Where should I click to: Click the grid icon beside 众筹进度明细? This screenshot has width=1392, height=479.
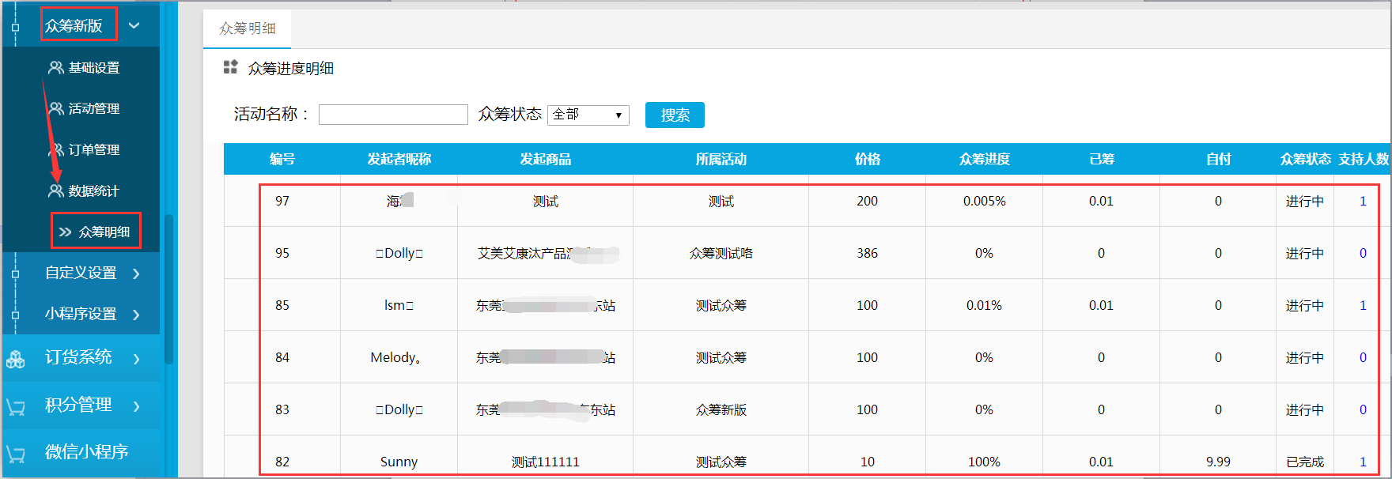coord(230,67)
